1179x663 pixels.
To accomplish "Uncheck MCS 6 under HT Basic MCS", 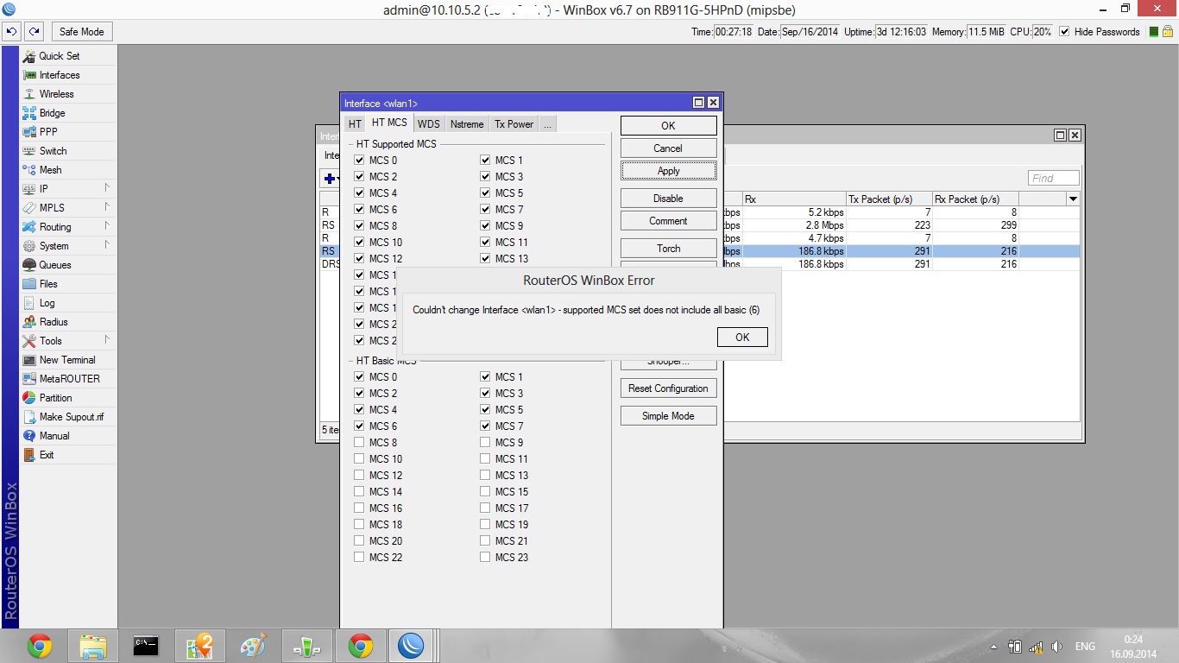I will point(359,426).
